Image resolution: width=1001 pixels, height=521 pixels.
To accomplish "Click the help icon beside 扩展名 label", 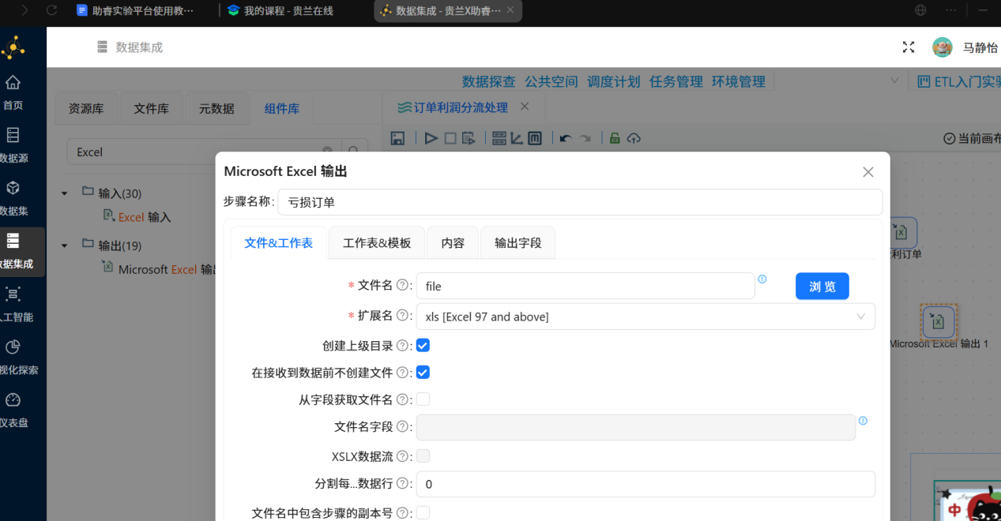I will (x=402, y=316).
